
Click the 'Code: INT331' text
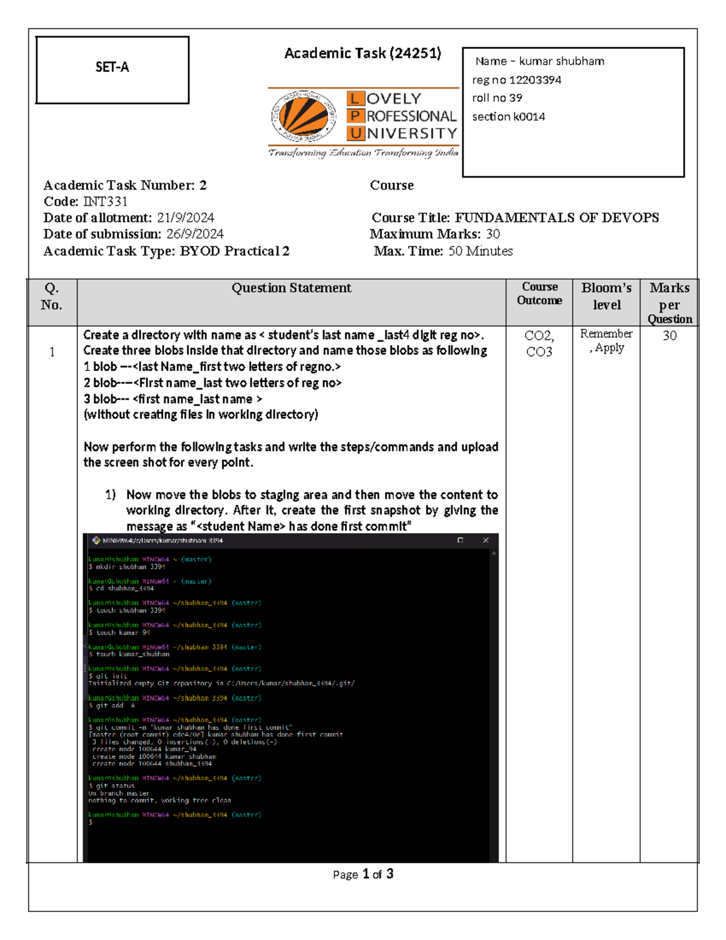(85, 202)
